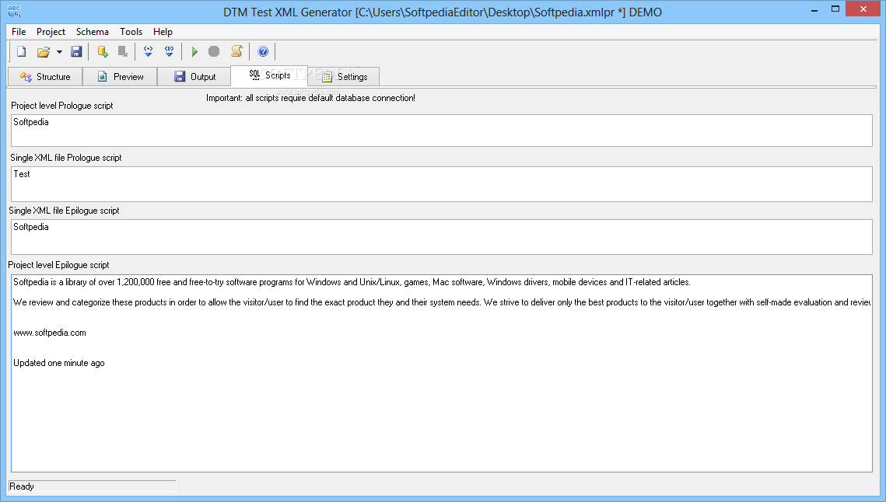The image size is (886, 502).
Task: Create a new project with the blank page icon
Action: 22,52
